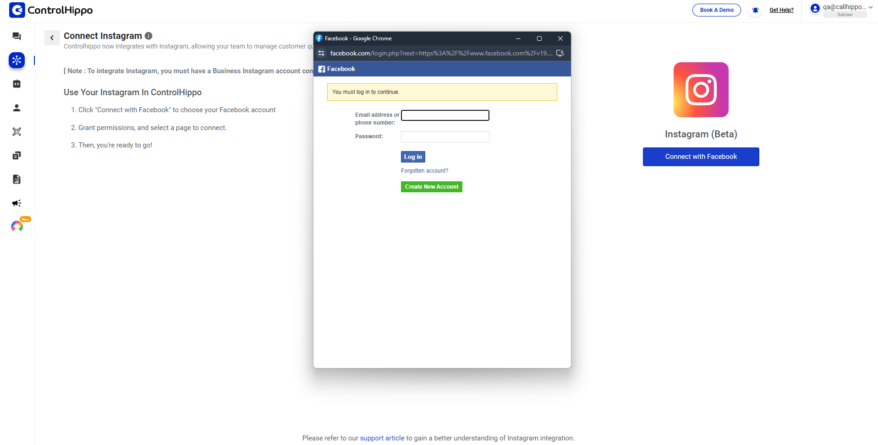Click the ControlHippo logo
The width and height of the screenshot is (878, 445).
(x=51, y=10)
